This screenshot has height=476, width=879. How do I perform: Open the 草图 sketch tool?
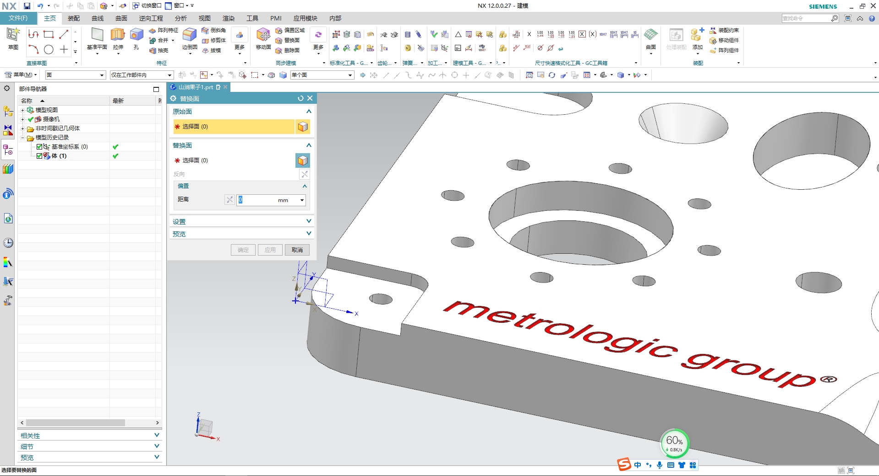pos(13,38)
